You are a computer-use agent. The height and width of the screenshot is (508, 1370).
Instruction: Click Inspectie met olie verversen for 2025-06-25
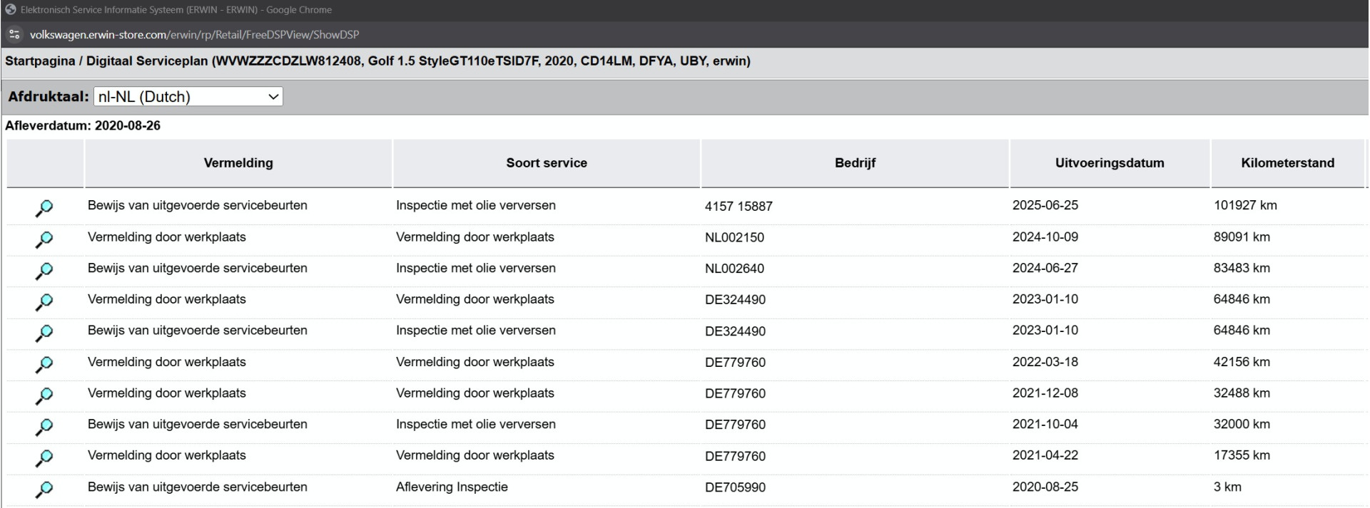476,205
